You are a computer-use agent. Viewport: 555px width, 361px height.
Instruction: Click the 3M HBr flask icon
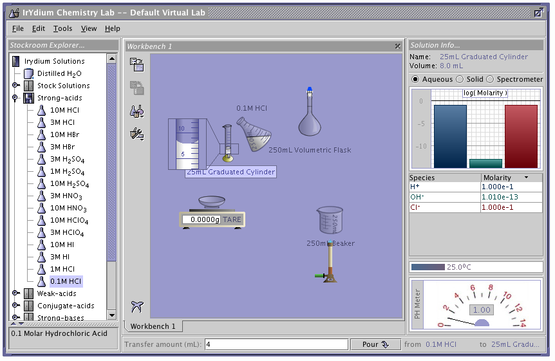(x=41, y=147)
